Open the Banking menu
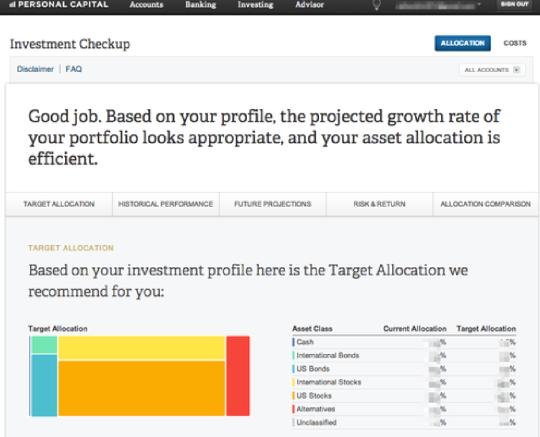This screenshot has height=437, width=540. coord(201,5)
